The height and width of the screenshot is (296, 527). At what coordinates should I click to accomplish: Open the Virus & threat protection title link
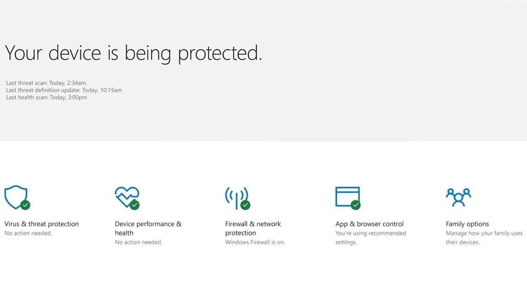(x=42, y=224)
